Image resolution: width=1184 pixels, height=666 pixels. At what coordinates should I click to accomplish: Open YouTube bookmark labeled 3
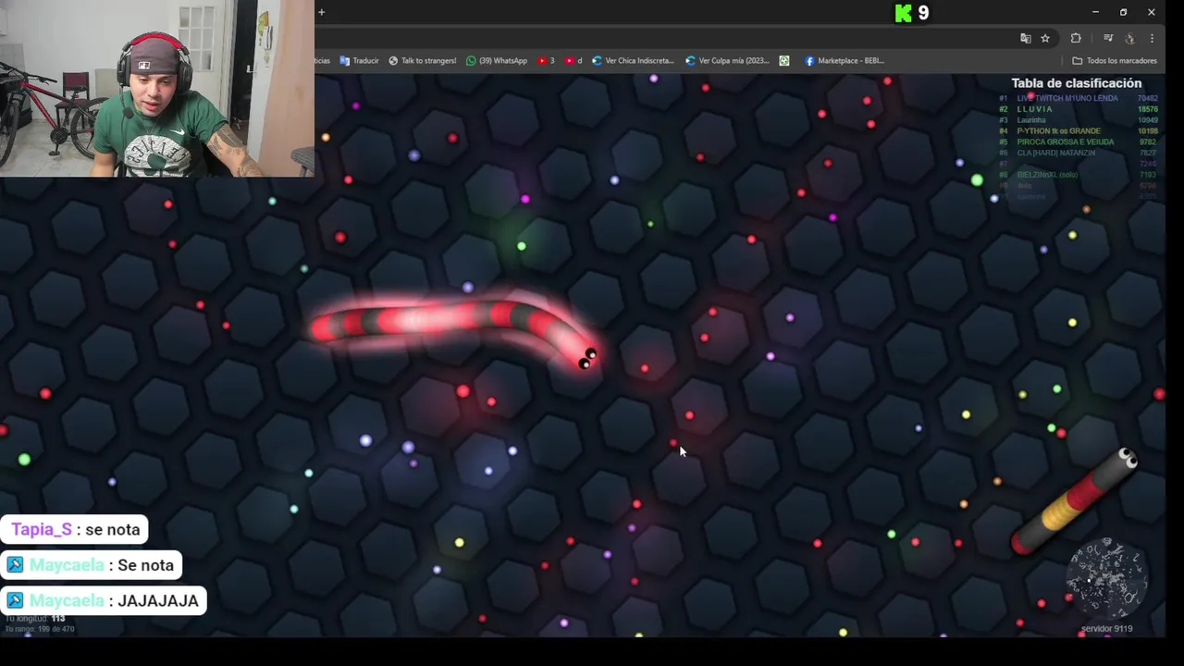(x=546, y=61)
